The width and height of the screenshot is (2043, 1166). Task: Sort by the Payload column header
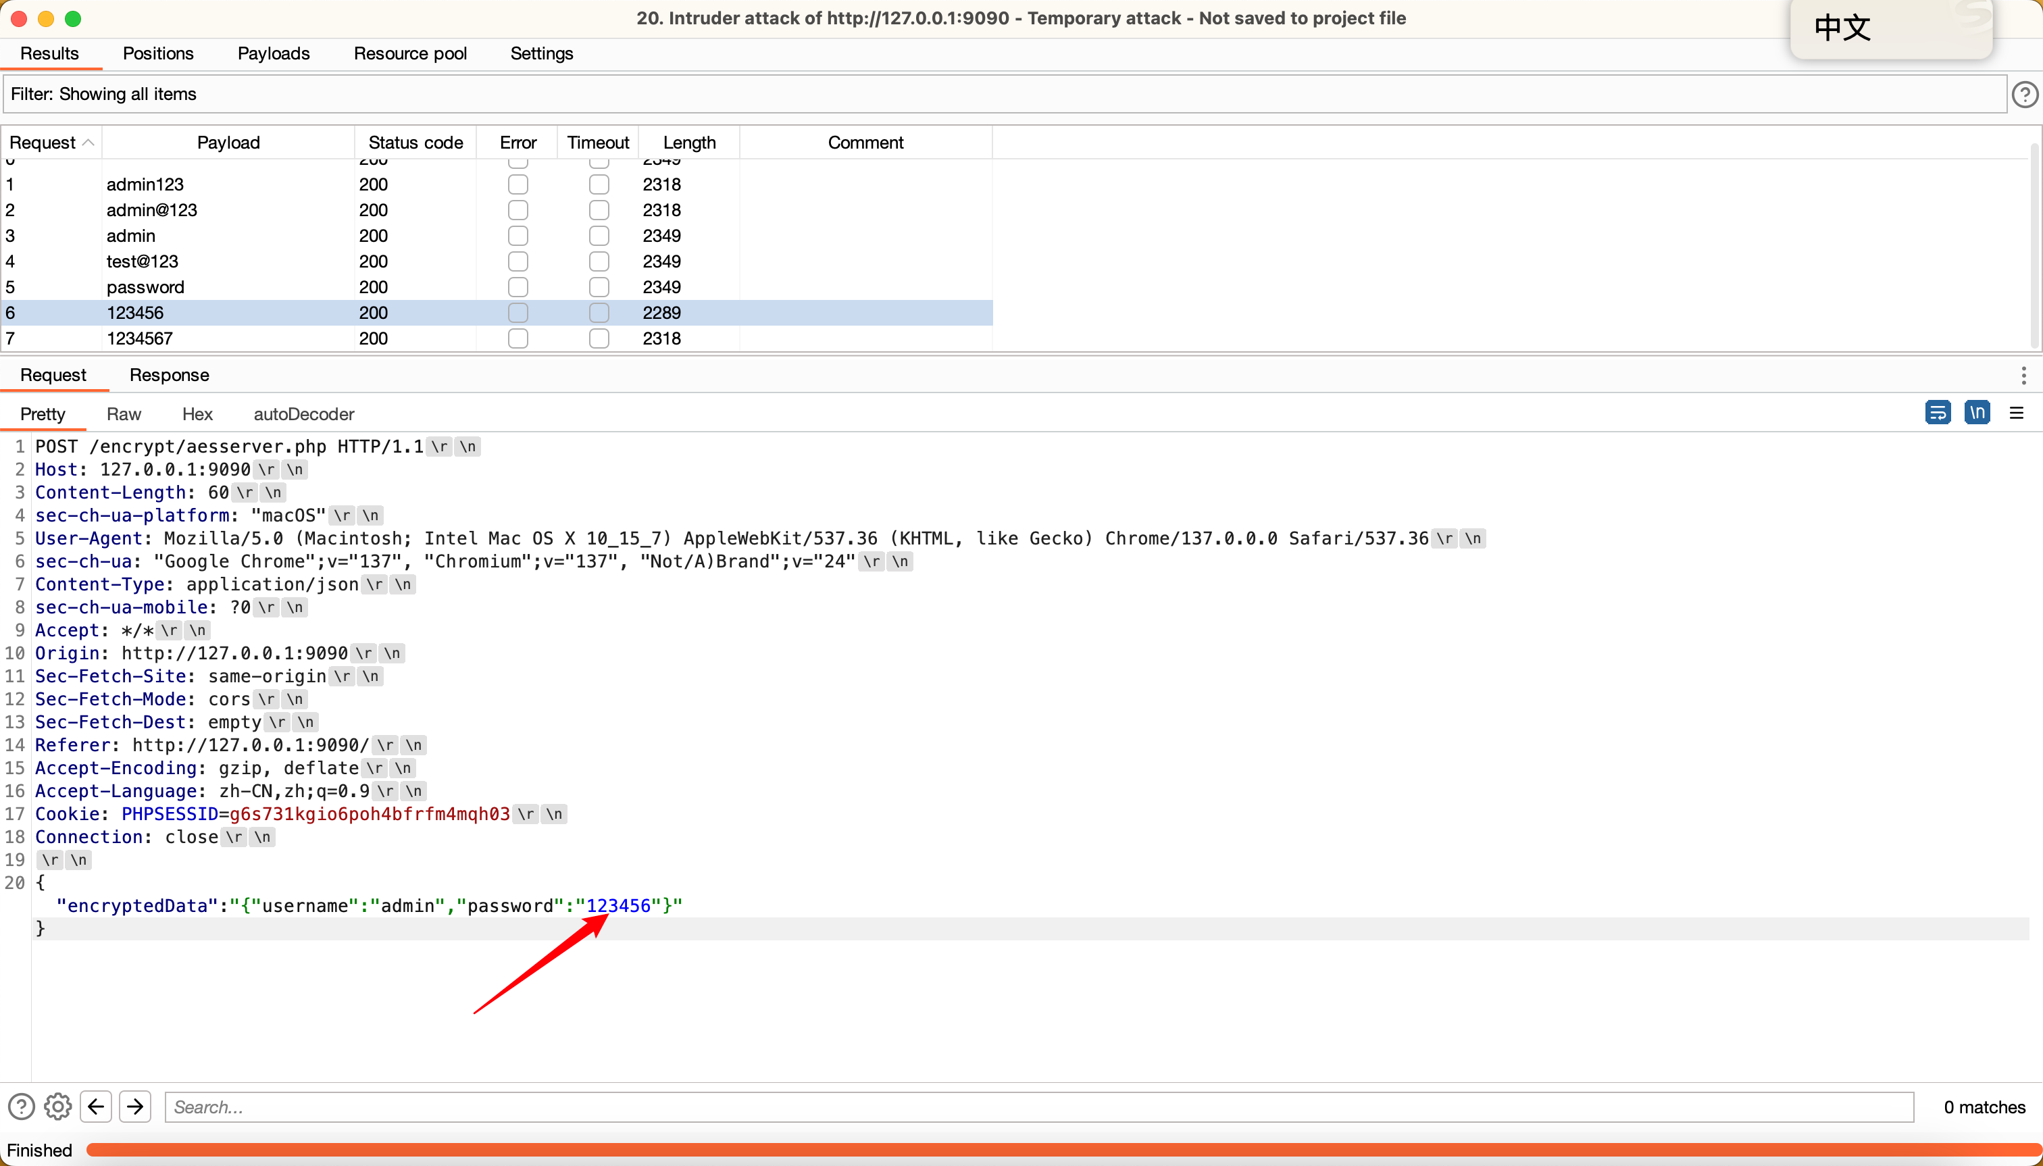(x=228, y=143)
